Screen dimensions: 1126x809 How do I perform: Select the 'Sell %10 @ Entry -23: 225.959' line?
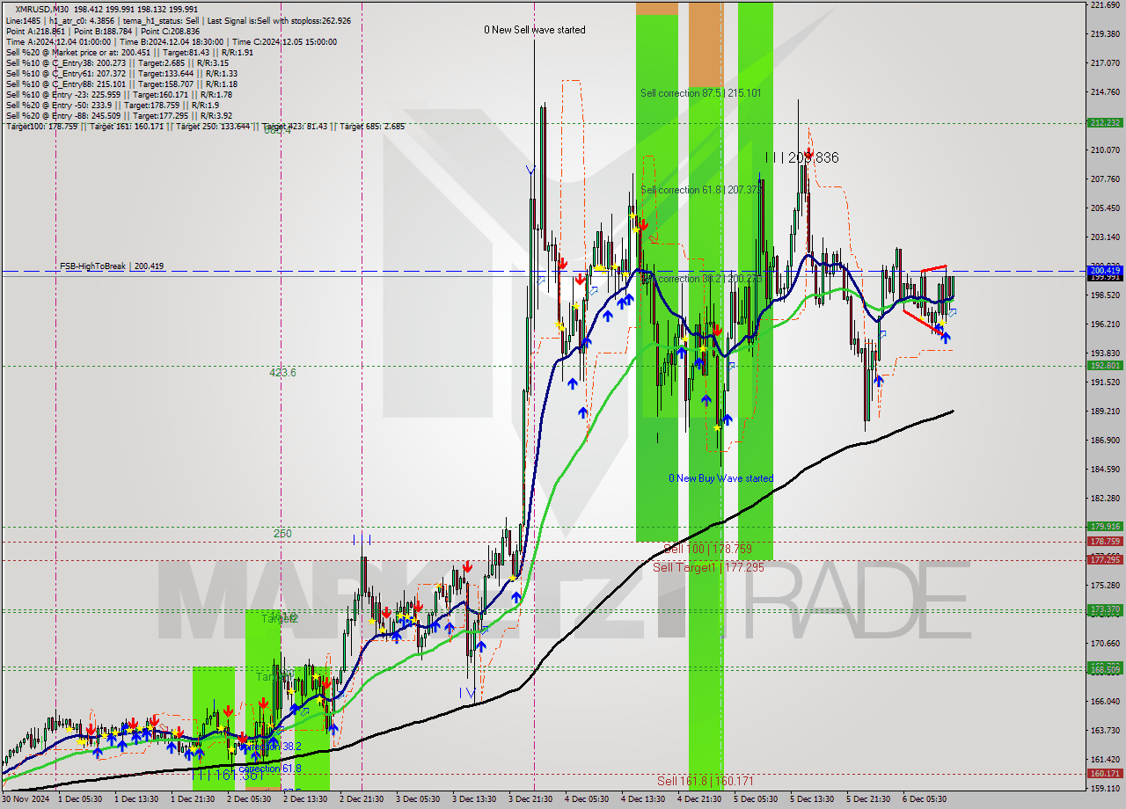pos(119,94)
